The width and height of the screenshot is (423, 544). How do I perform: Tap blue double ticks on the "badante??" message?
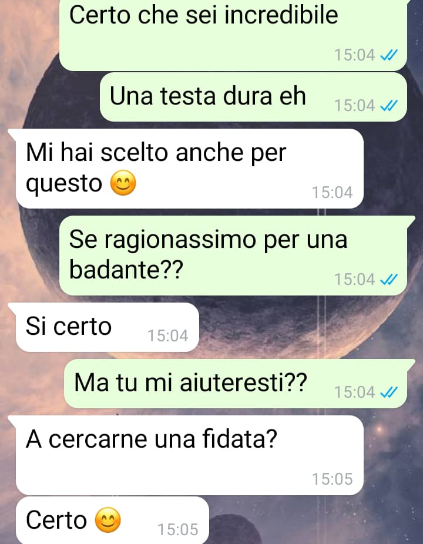pos(389,279)
